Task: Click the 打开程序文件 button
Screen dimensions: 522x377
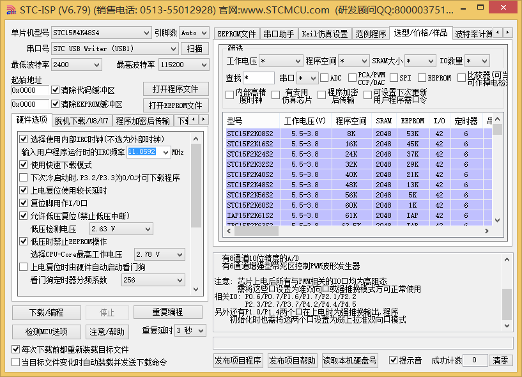Action: (176, 89)
